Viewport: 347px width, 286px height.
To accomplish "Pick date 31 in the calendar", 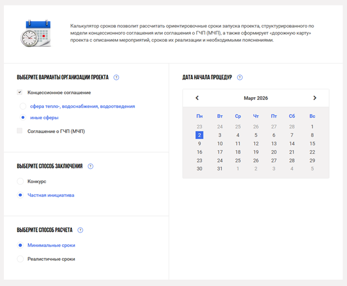I will coord(220,169).
